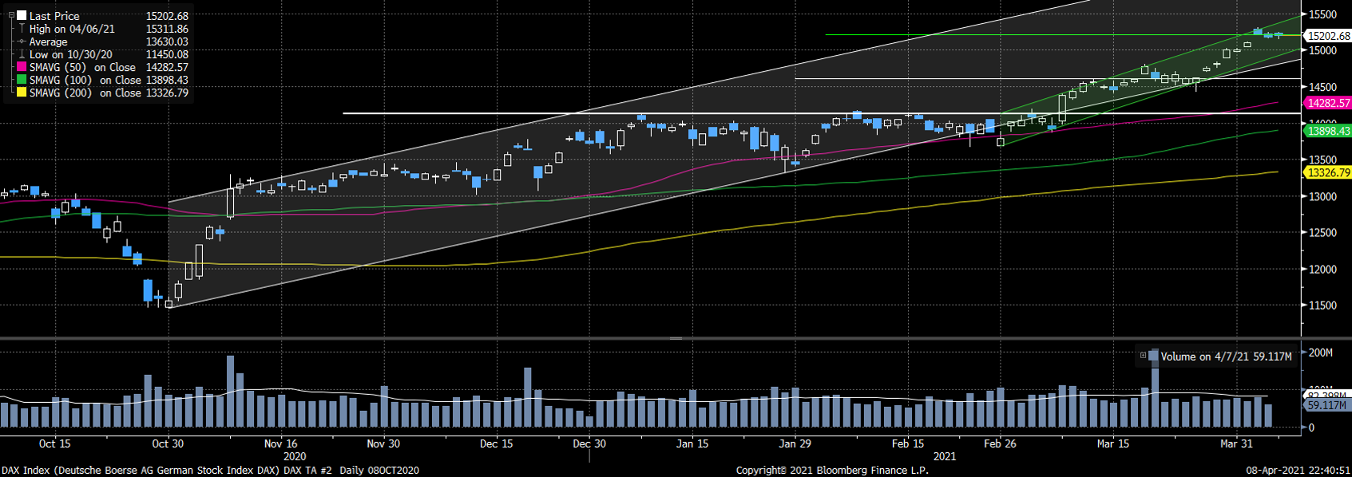Click the DAX Index chart title text

[209, 471]
